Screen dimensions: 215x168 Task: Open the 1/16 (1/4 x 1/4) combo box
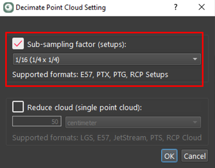click(105, 60)
